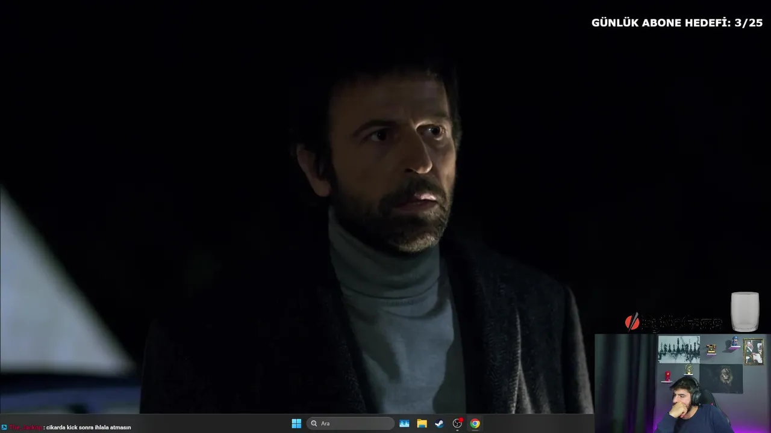
Task: Launch Steam from the taskbar
Action: (439, 423)
